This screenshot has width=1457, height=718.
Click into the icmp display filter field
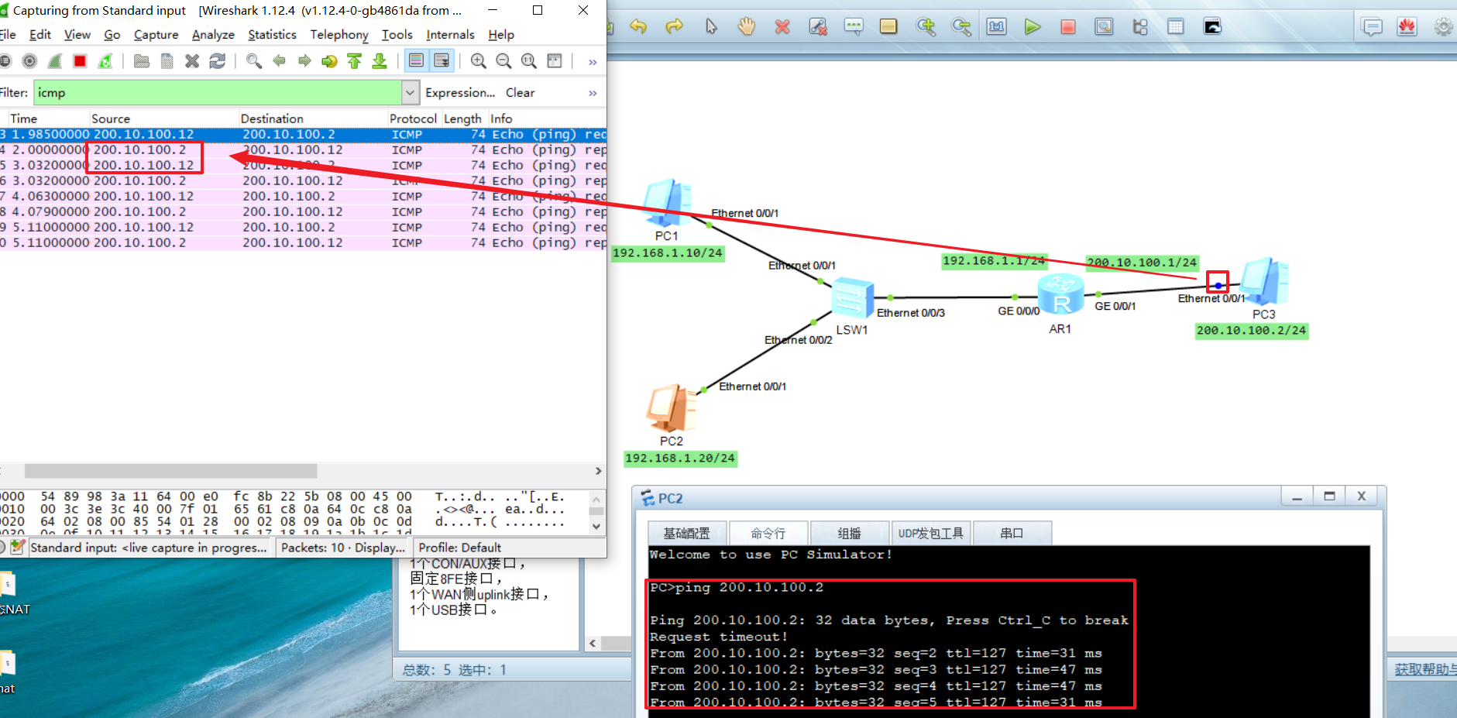(x=218, y=93)
